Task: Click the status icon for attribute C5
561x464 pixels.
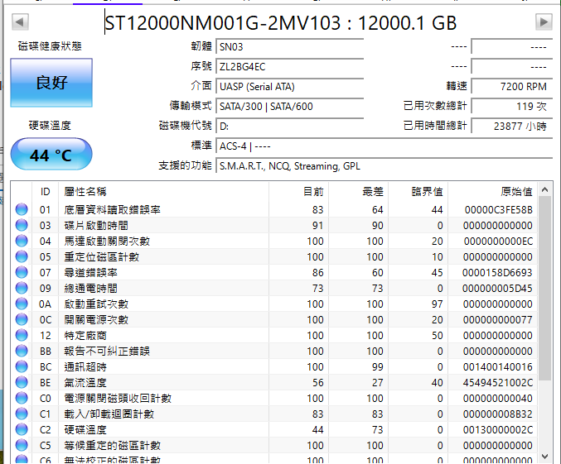Action: (22, 445)
